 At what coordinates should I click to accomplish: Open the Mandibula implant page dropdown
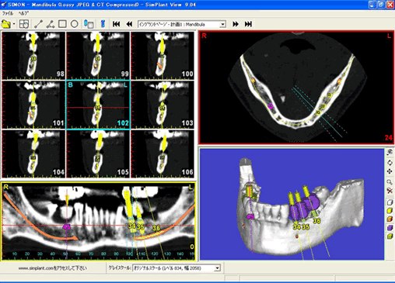coord(222,24)
